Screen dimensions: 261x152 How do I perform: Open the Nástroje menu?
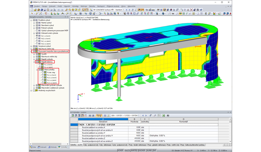click(84, 6)
